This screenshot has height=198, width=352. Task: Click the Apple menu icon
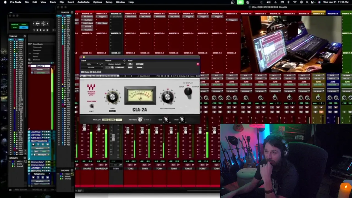(5, 2)
